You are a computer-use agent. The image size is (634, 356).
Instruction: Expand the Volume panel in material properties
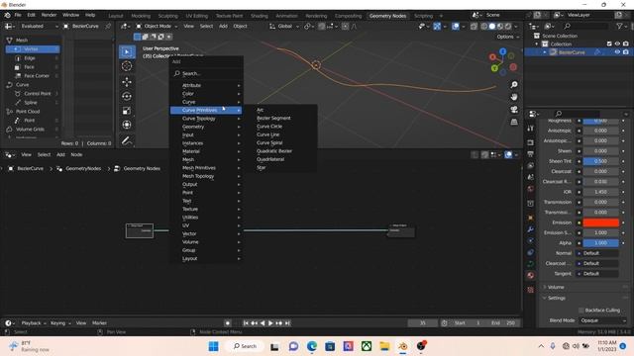click(x=556, y=287)
